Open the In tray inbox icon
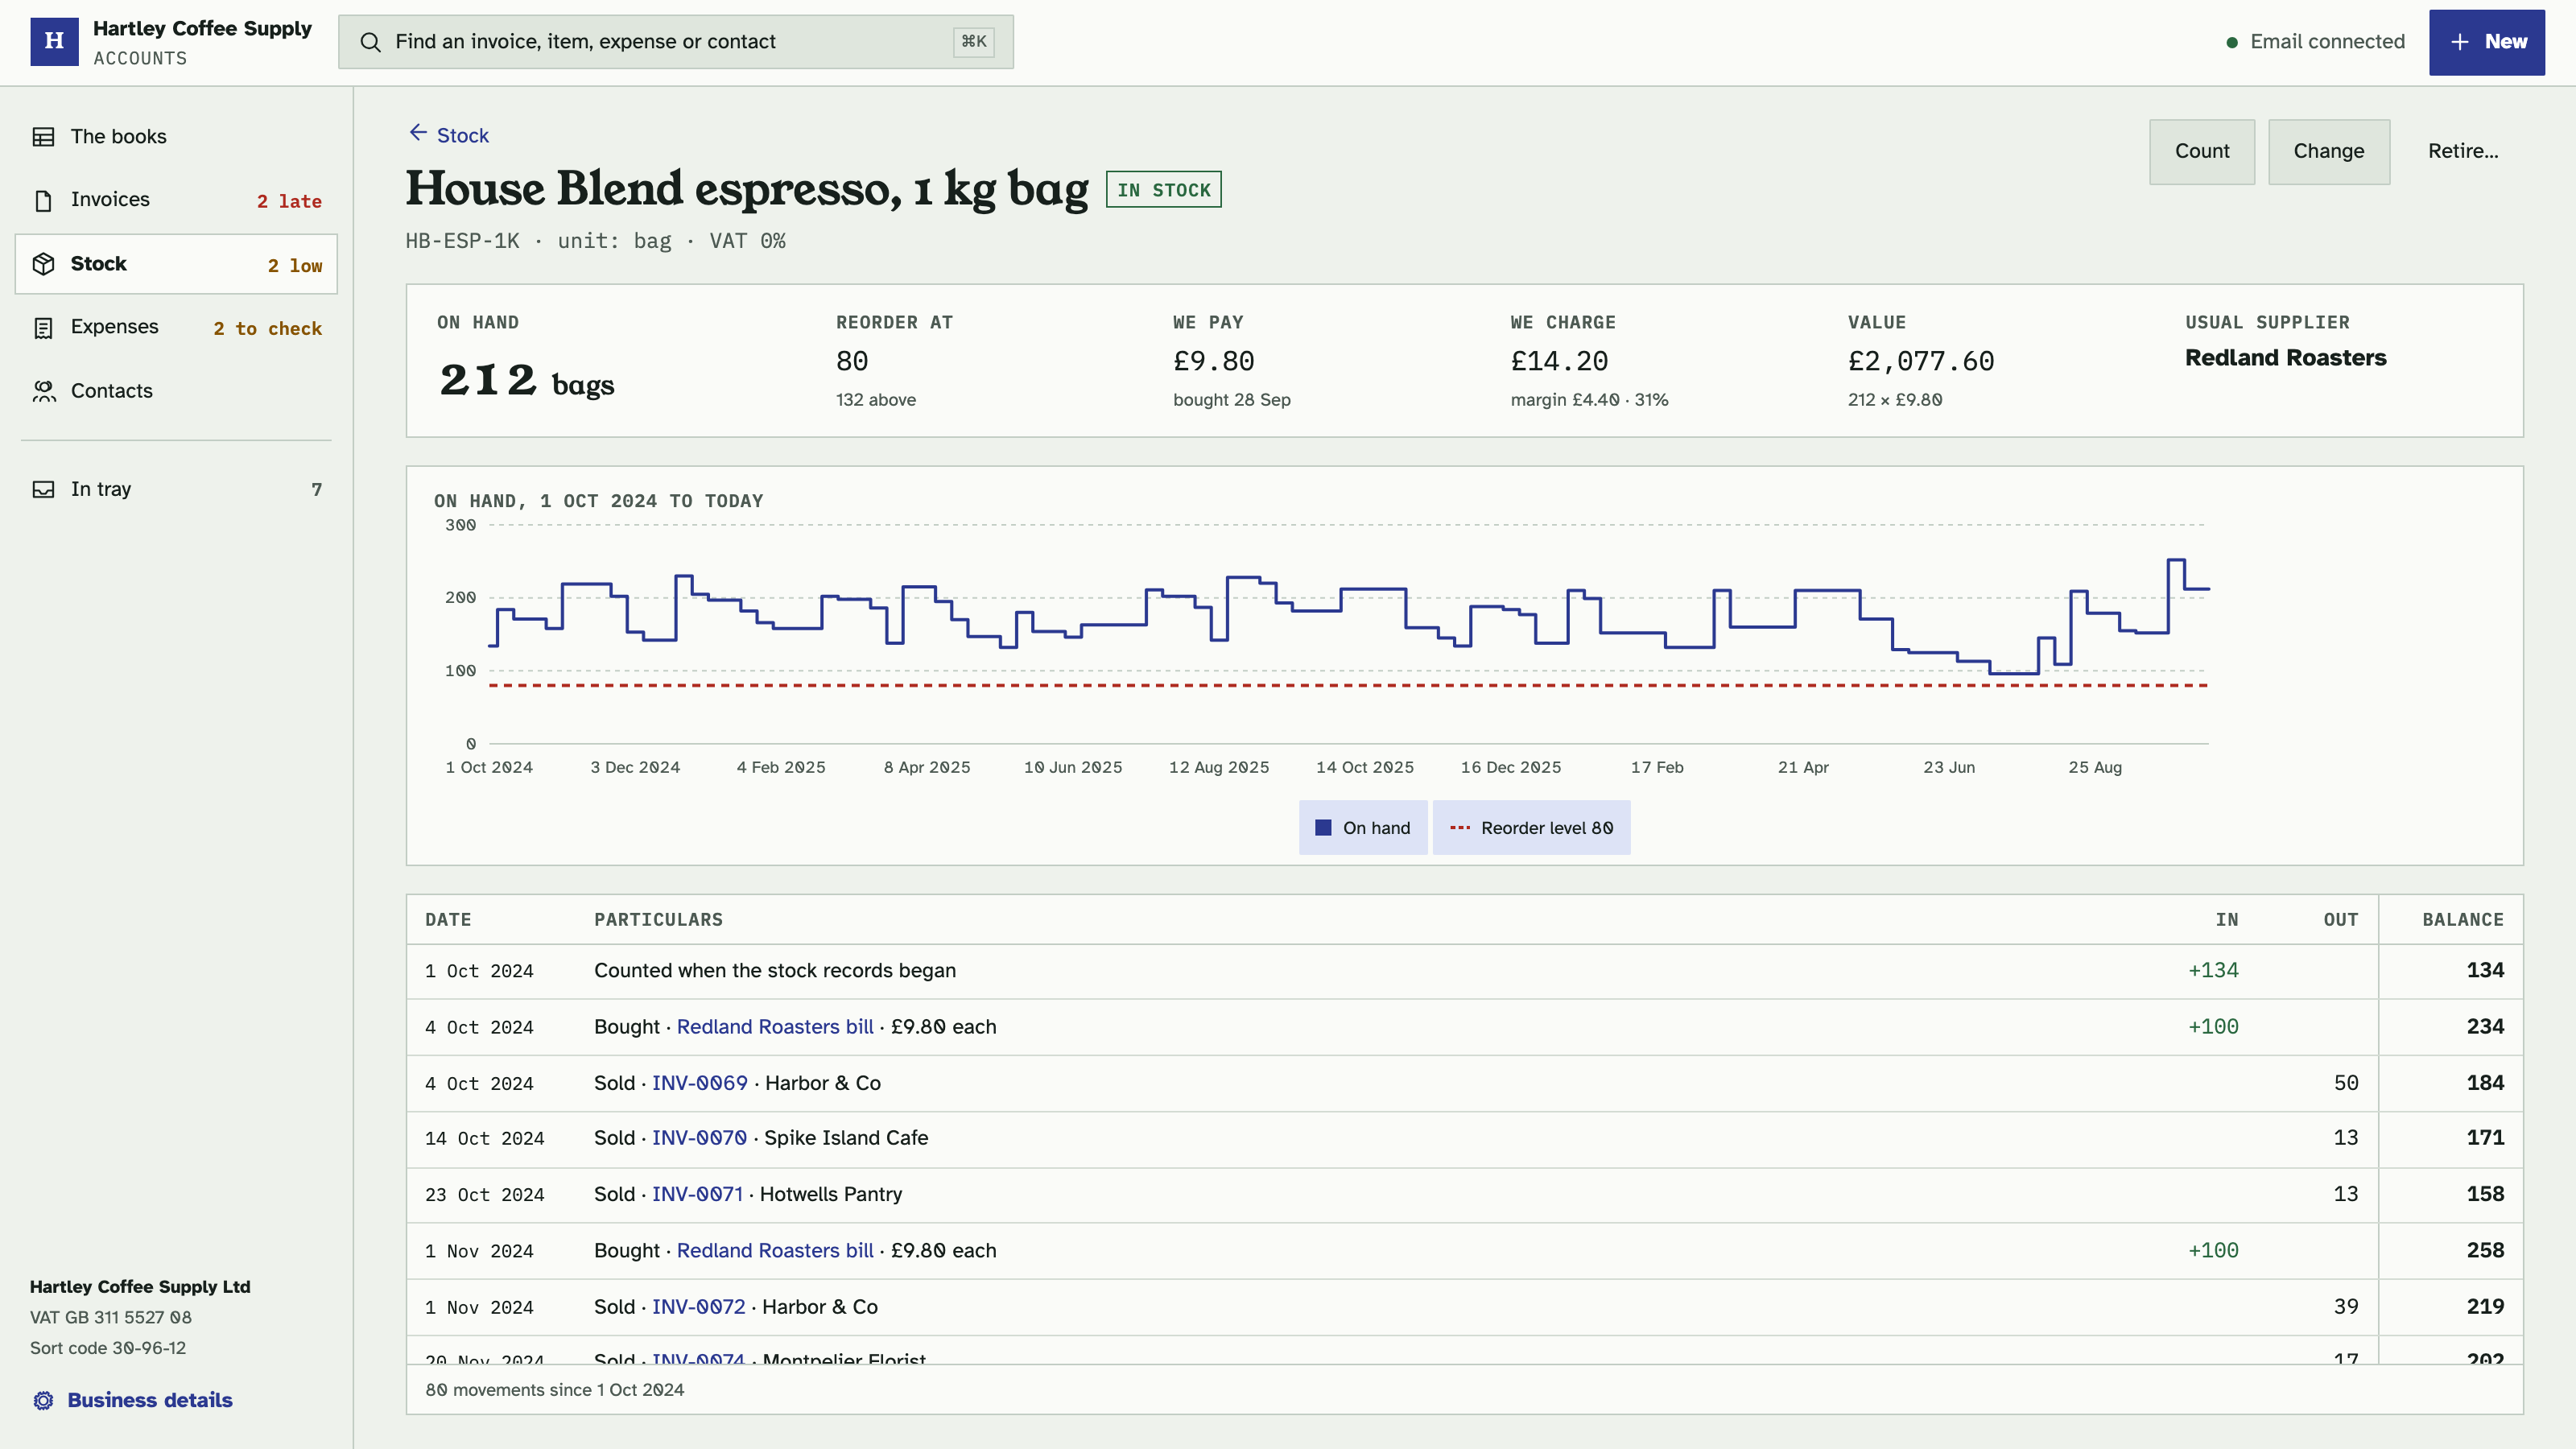This screenshot has height=1449, width=2576. 43,489
